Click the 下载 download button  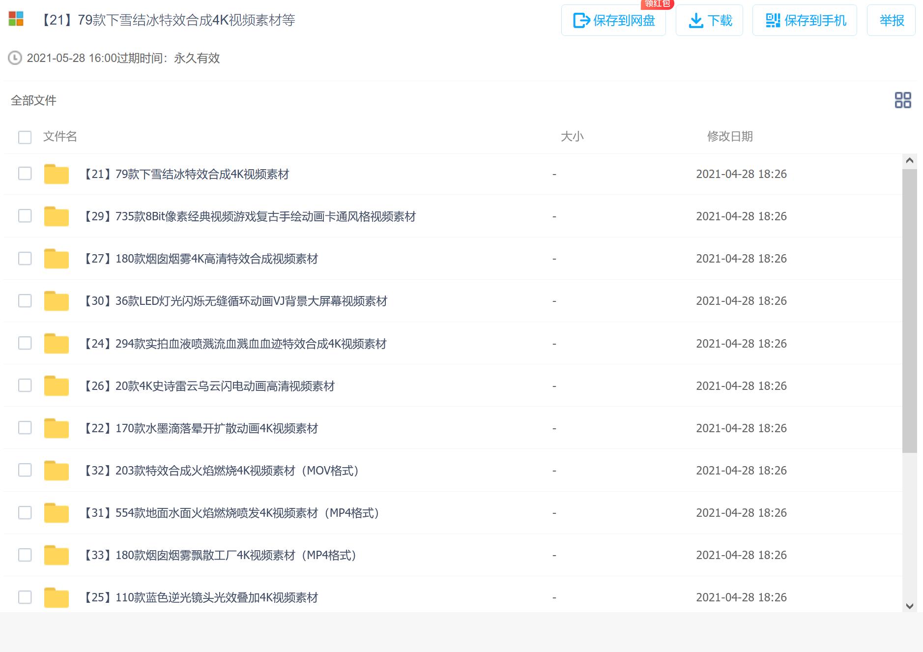pos(709,20)
